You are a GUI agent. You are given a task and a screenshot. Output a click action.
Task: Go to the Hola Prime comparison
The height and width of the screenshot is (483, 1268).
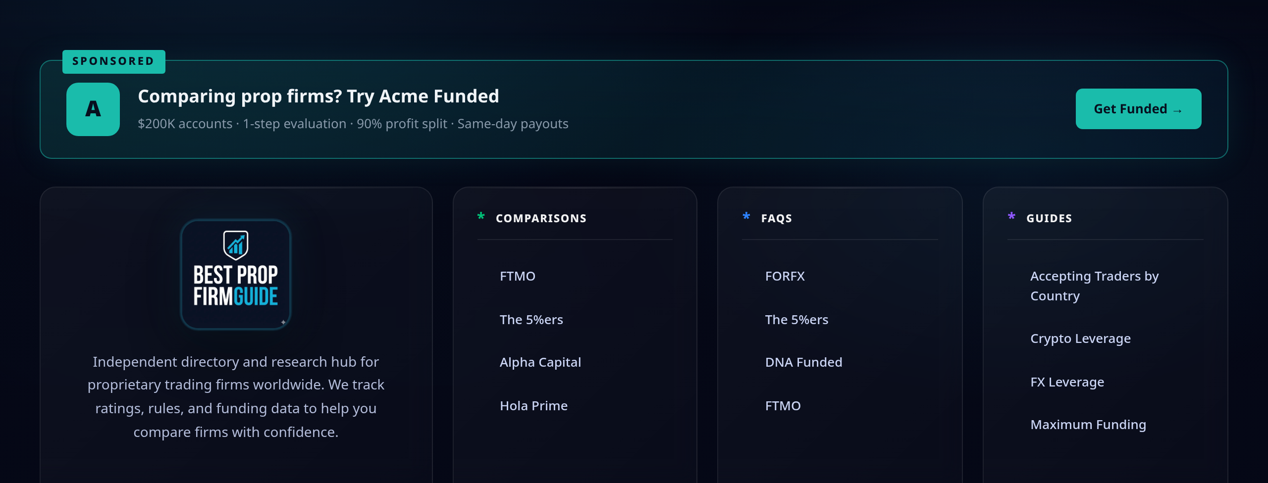pos(533,406)
